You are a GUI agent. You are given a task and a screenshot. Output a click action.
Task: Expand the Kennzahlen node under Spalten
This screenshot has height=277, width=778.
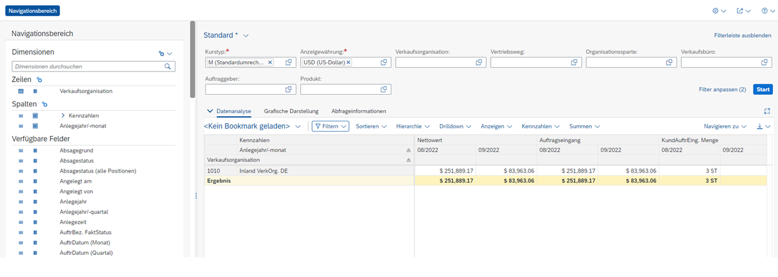click(63, 116)
